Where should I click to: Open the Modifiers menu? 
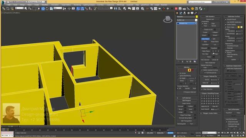point(45,5)
